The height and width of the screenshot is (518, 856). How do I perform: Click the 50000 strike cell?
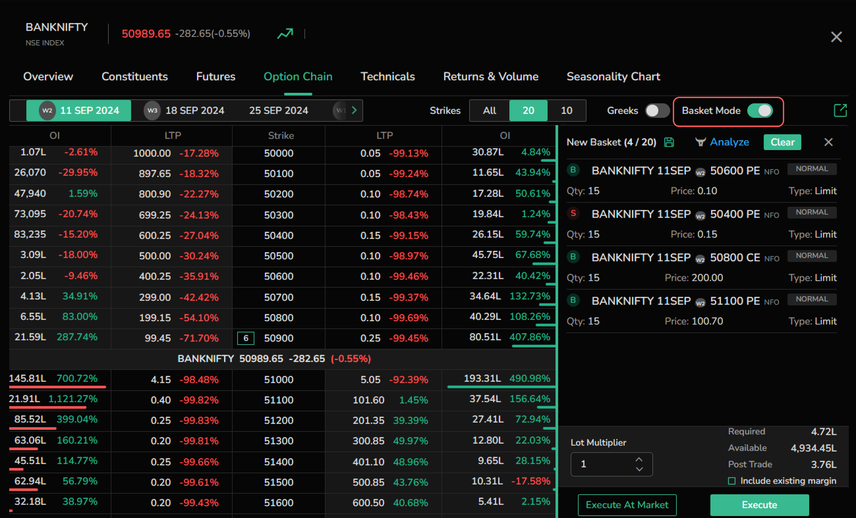279,153
